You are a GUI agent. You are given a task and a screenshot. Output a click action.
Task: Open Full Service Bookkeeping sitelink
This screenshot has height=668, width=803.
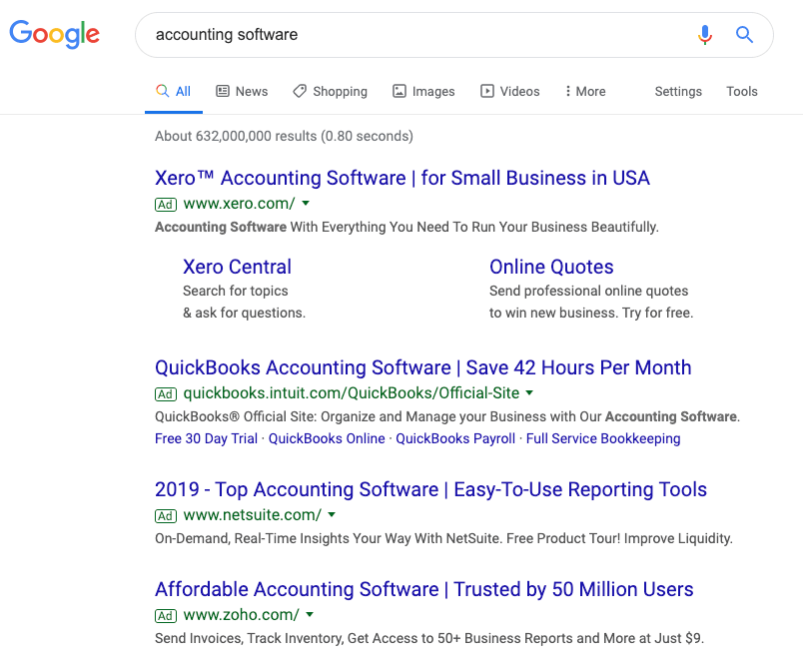[603, 438]
